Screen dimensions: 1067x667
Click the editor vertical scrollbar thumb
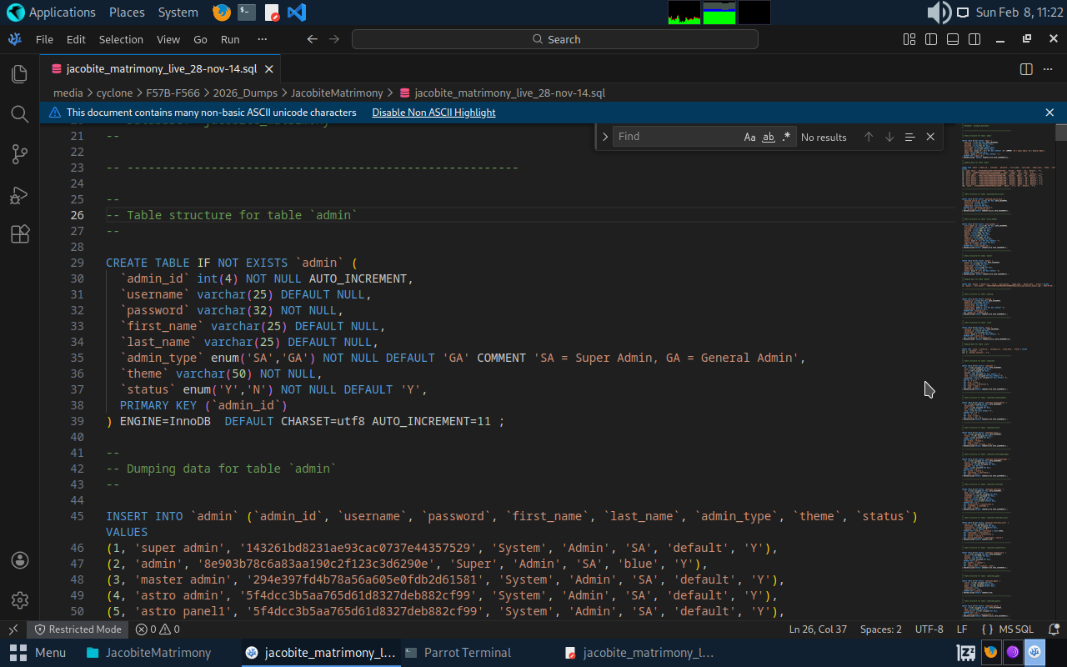click(1060, 132)
